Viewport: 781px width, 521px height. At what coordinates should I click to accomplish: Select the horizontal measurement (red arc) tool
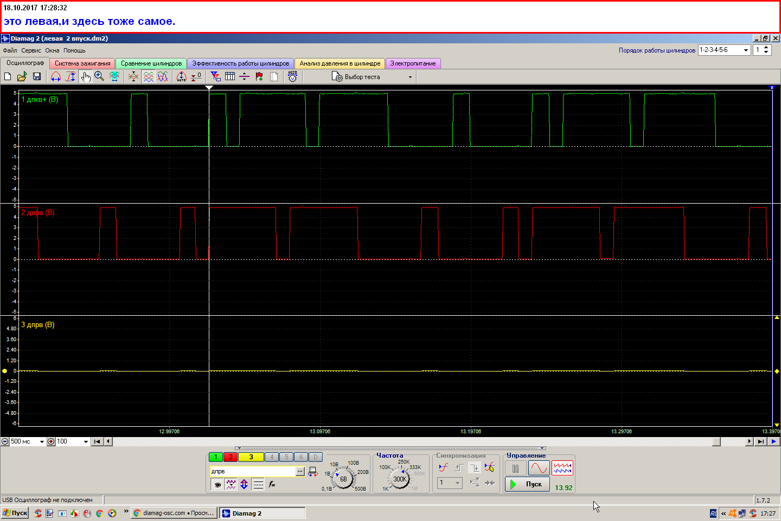[x=56, y=77]
